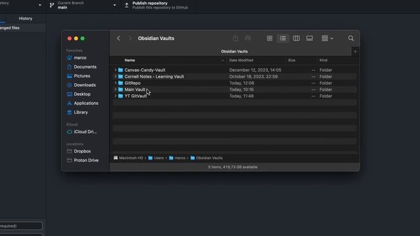This screenshot has height=236, width=420.
Task: Open the repository dropdown arrow
Action: click(x=39, y=5)
